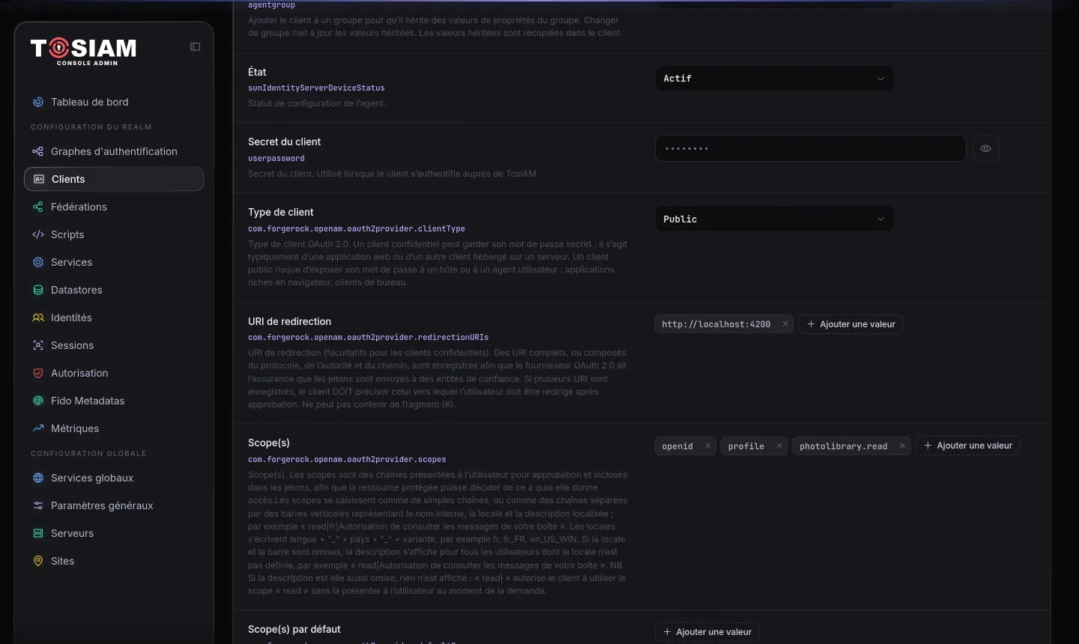The height and width of the screenshot is (644, 1079).
Task: Open the État dropdown showing Actif
Action: [774, 79]
